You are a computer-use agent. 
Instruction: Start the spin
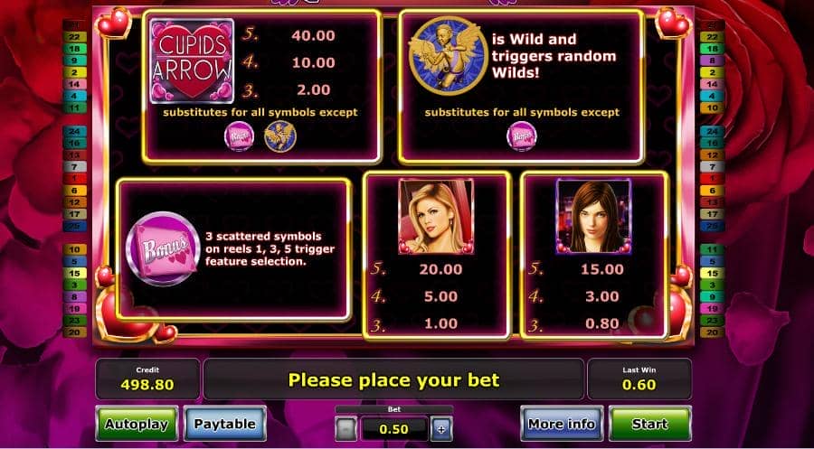pyautogui.click(x=650, y=424)
